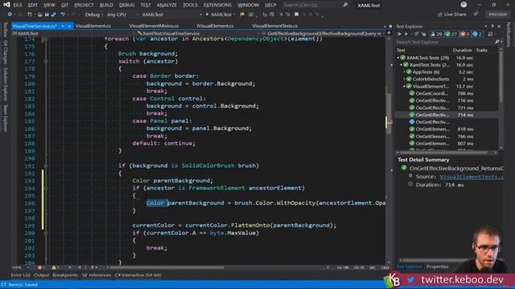
Task: Toggle the total tests filter showing 29
Action: [436, 34]
